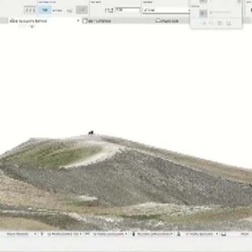Adjust the slider in the floating panel
The image size is (252, 252).
(220, 12)
